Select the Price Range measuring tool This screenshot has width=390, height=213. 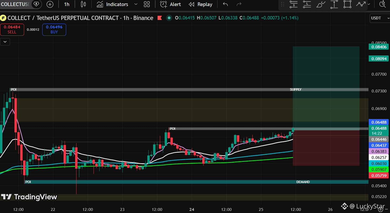coord(334,4)
